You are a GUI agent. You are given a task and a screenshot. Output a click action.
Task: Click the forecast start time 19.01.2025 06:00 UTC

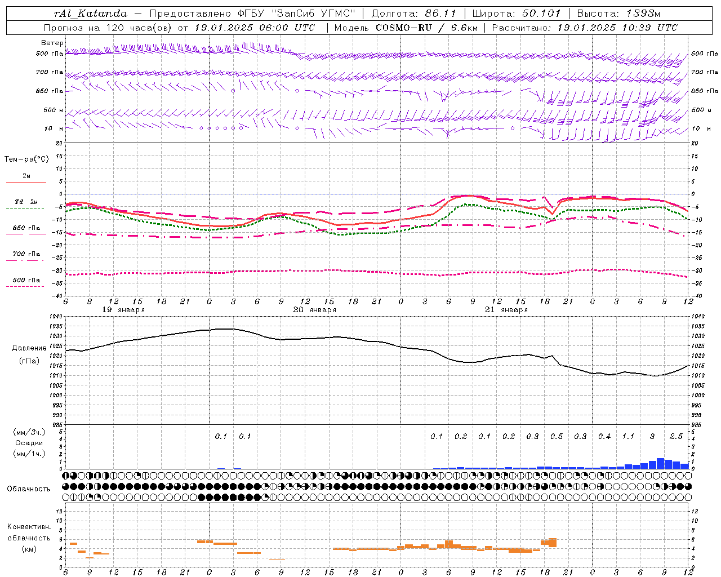(255, 28)
